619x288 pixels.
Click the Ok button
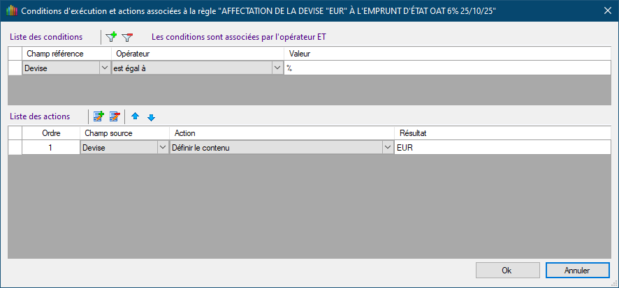pos(507,271)
